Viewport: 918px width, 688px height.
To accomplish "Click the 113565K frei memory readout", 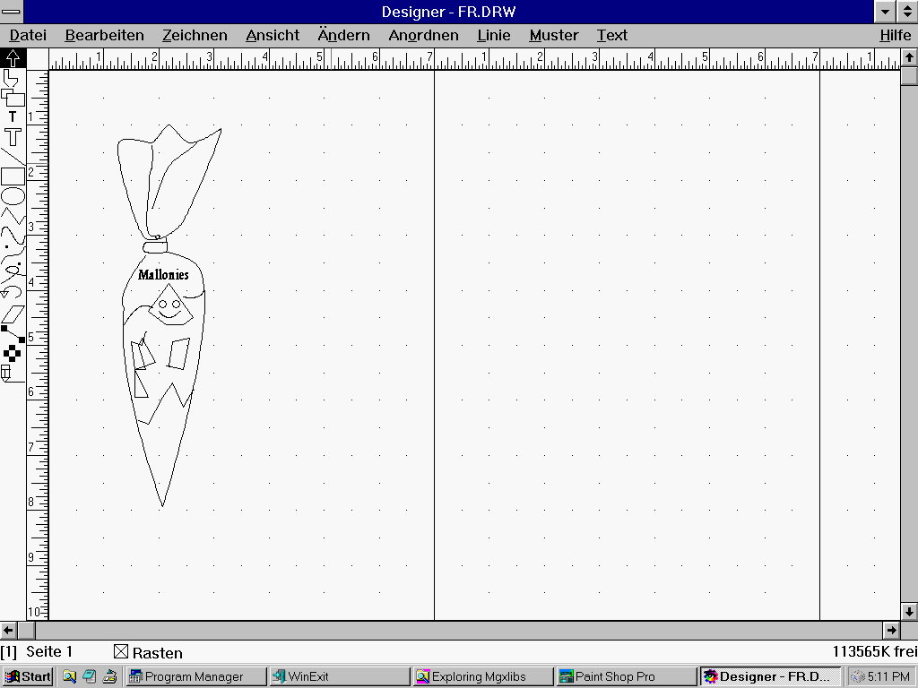I will [875, 652].
